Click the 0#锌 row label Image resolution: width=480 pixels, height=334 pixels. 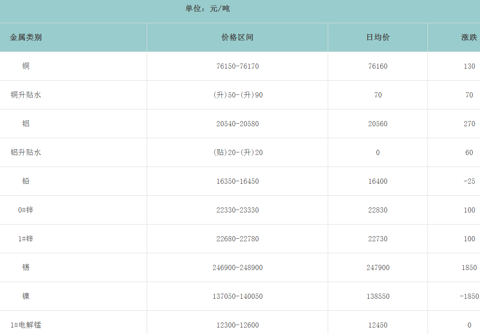26,210
